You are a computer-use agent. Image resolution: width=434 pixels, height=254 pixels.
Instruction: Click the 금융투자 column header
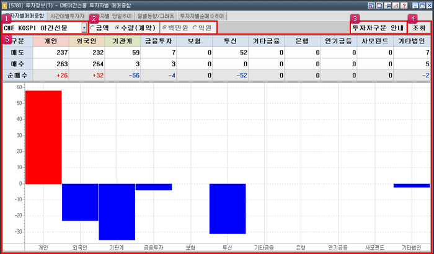[159, 42]
